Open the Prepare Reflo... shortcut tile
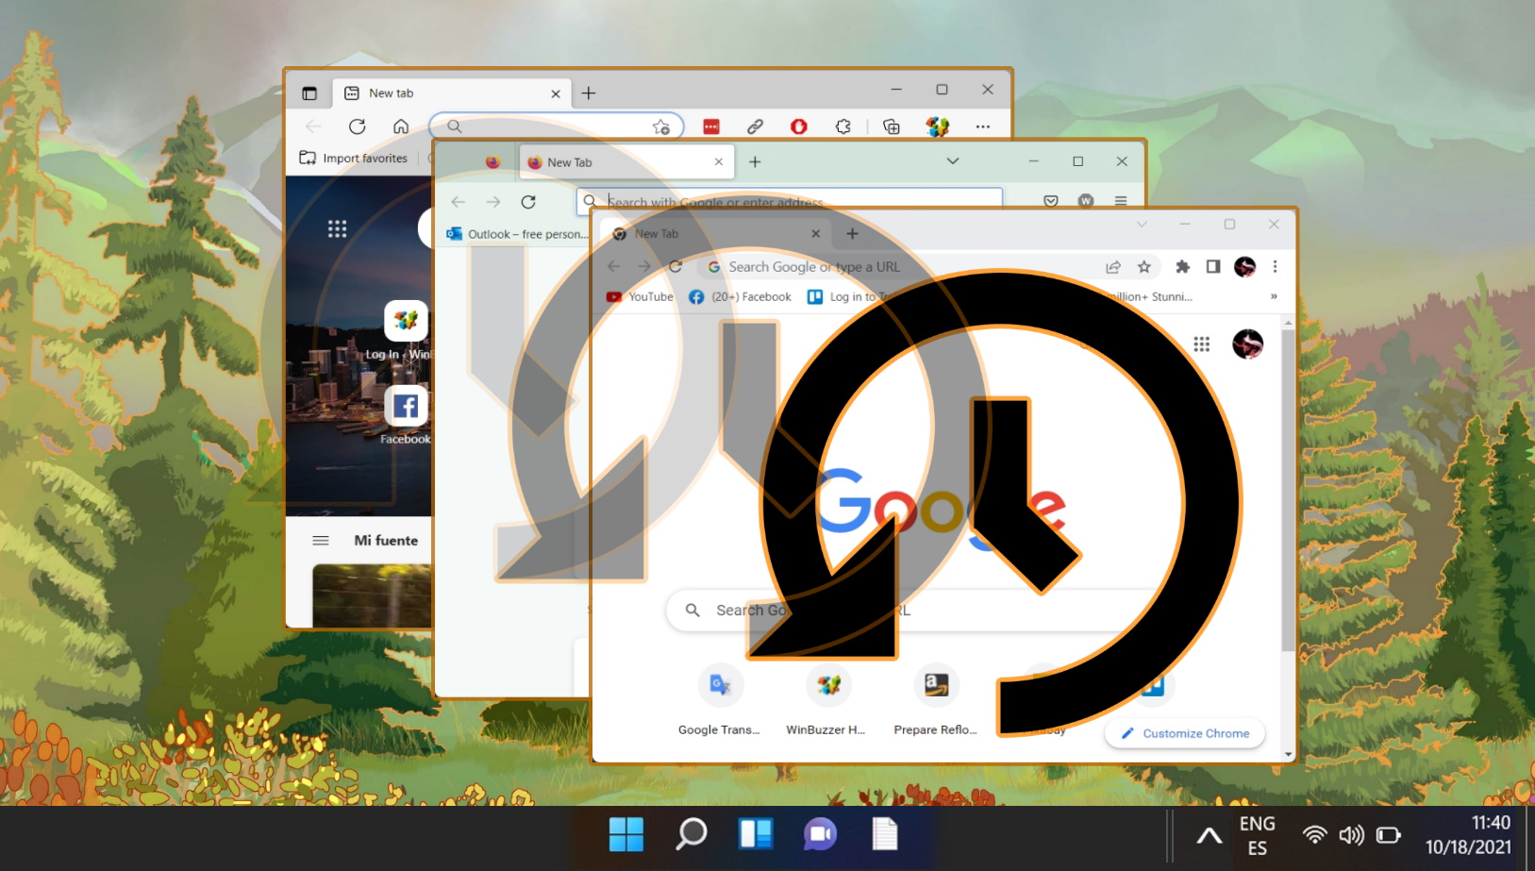Image resolution: width=1535 pixels, height=871 pixels. 936,699
